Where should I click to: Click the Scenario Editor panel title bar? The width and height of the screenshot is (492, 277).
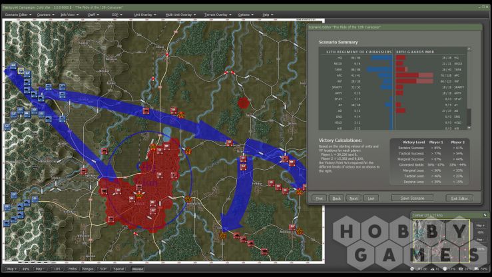pyautogui.click(x=394, y=27)
